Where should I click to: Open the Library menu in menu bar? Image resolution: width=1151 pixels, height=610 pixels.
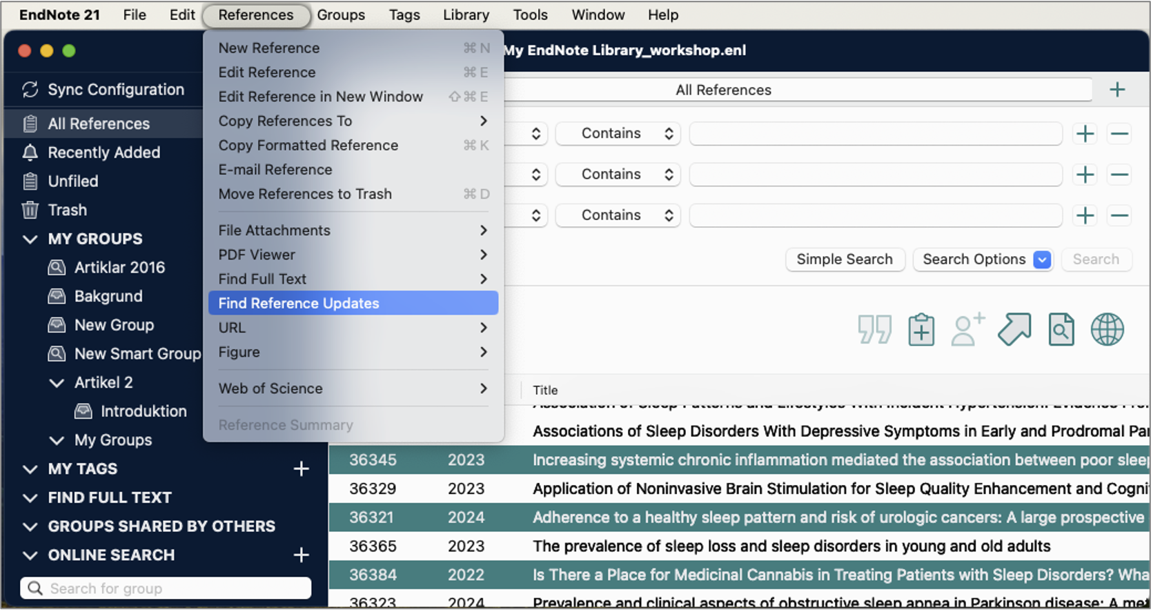click(466, 14)
